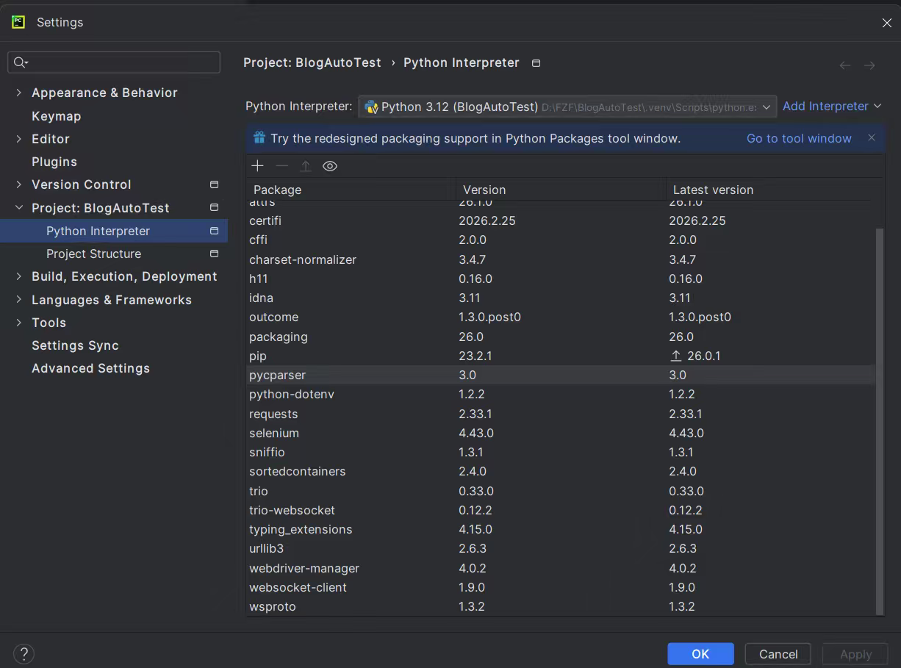Toggle show early releases eye icon
This screenshot has height=668, width=901.
click(330, 166)
